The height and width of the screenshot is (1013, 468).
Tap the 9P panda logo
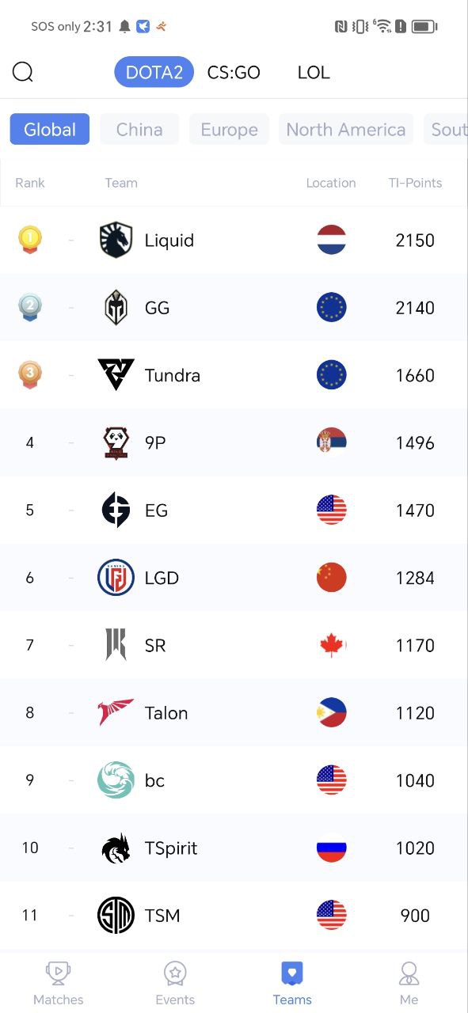[116, 442]
